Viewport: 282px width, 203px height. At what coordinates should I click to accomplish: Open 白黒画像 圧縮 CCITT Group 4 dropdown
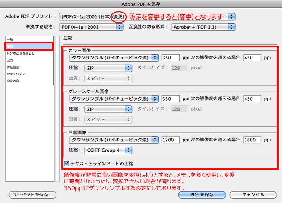pos(108,150)
